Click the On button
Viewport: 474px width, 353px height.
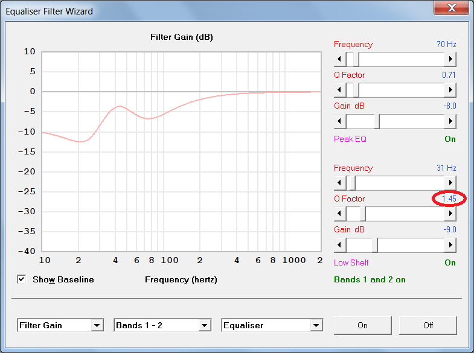coord(362,325)
